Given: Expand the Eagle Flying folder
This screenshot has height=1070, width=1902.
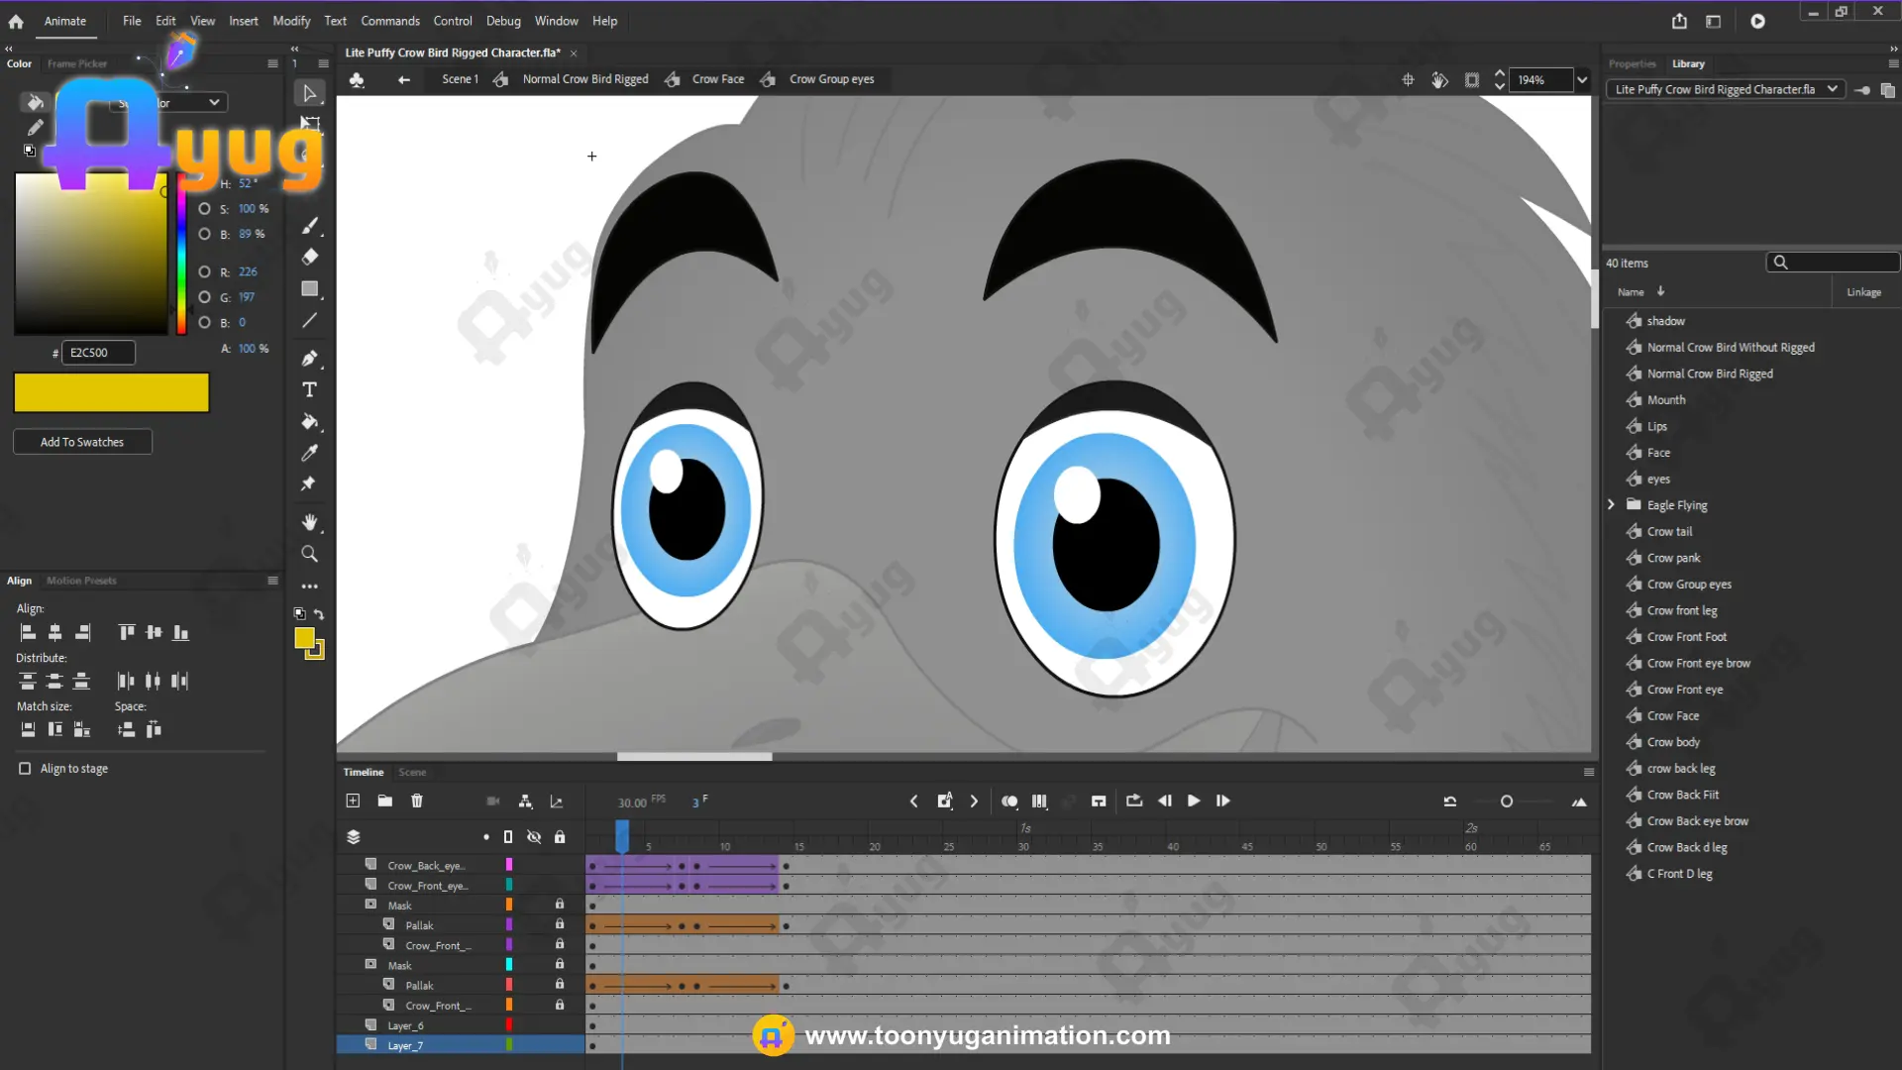Looking at the screenshot, I should point(1611,505).
